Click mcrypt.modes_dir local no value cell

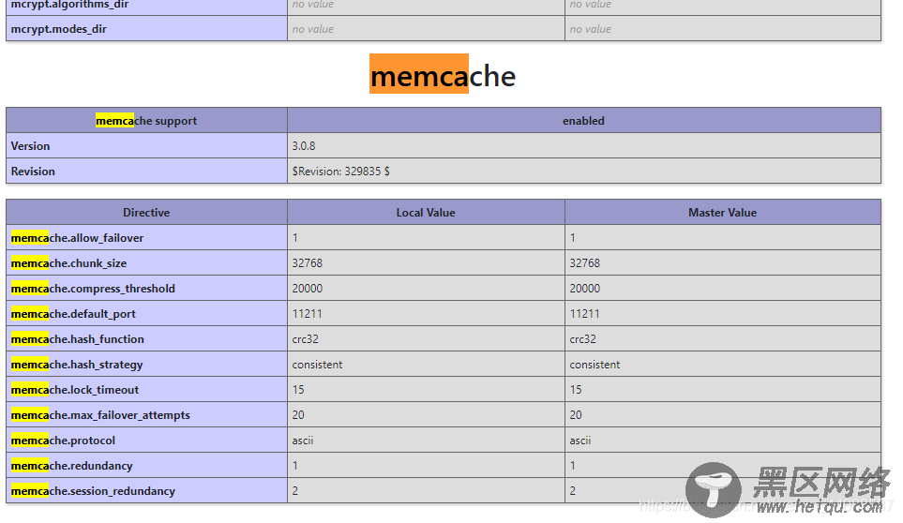pyautogui.click(x=426, y=29)
